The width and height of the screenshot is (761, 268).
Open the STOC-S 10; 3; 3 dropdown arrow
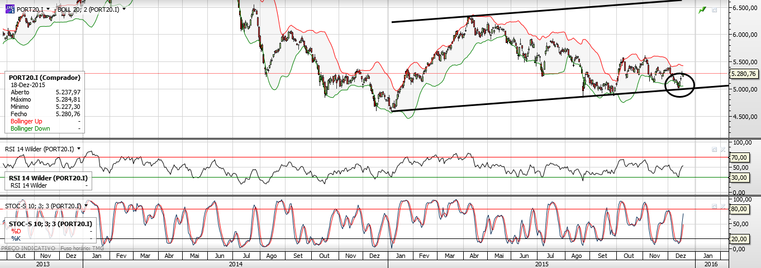(86, 206)
